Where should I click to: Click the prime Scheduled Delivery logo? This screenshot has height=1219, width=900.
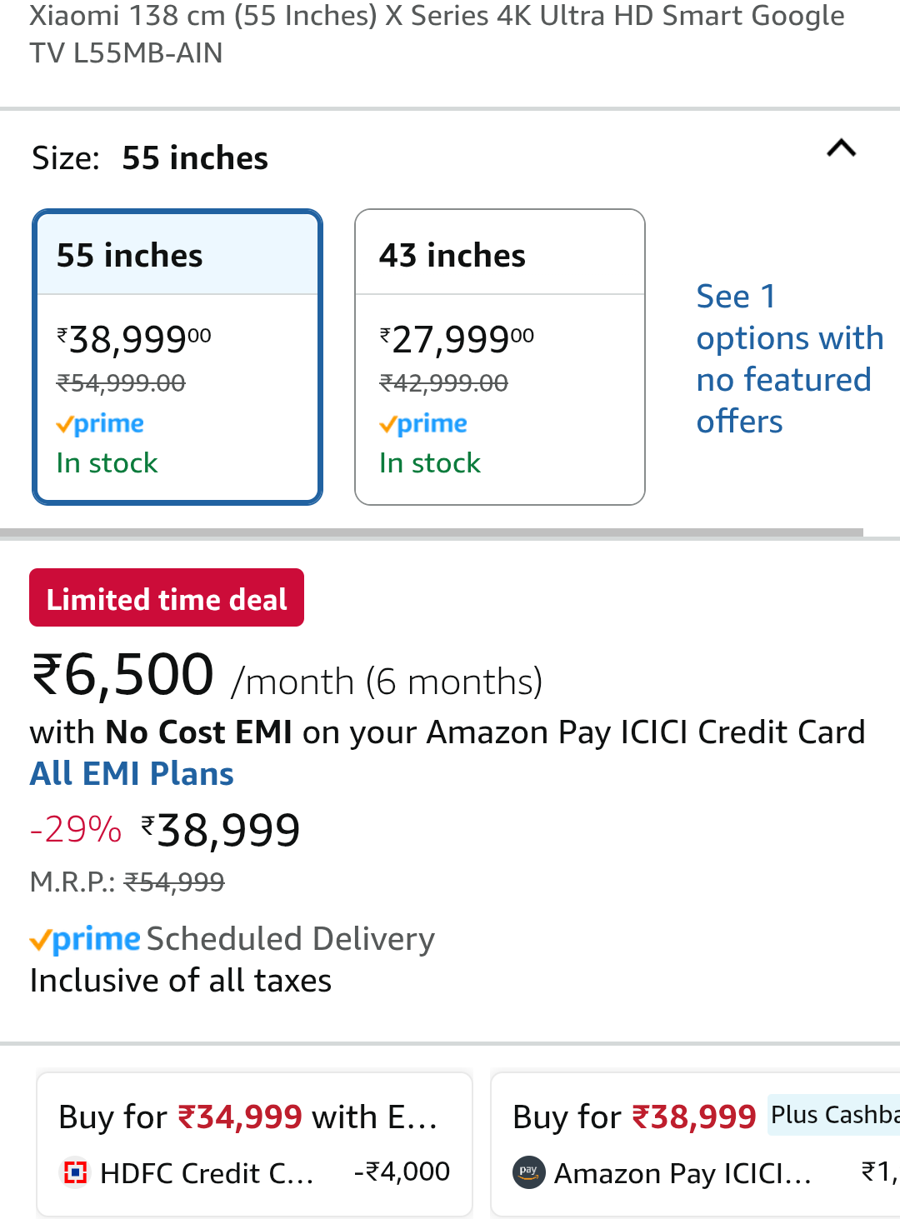click(85, 939)
